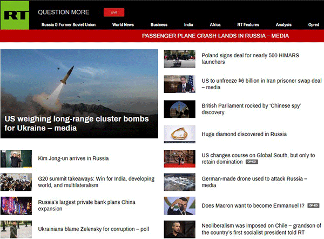Click the G20 summit story thumbnail
The image size is (324, 239).
[x=16, y=182]
